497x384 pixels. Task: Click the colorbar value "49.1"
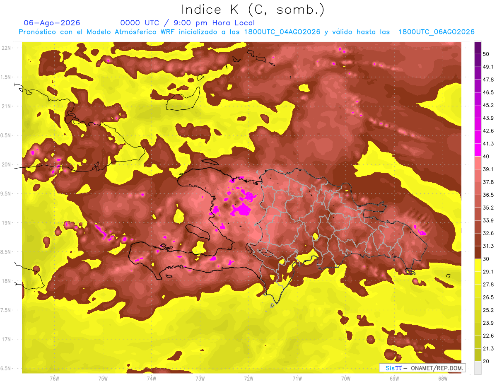pyautogui.click(x=488, y=67)
